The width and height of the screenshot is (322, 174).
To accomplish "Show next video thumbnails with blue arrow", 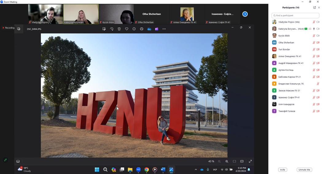I will (245, 14).
